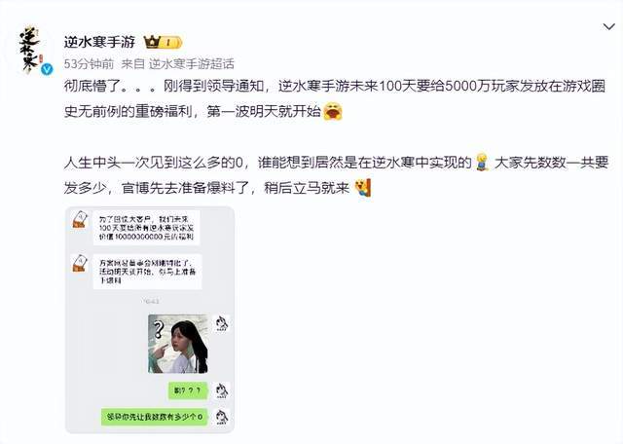Click the 逆水寒手游 username
This screenshot has width=623, height=444.
[x=99, y=42]
